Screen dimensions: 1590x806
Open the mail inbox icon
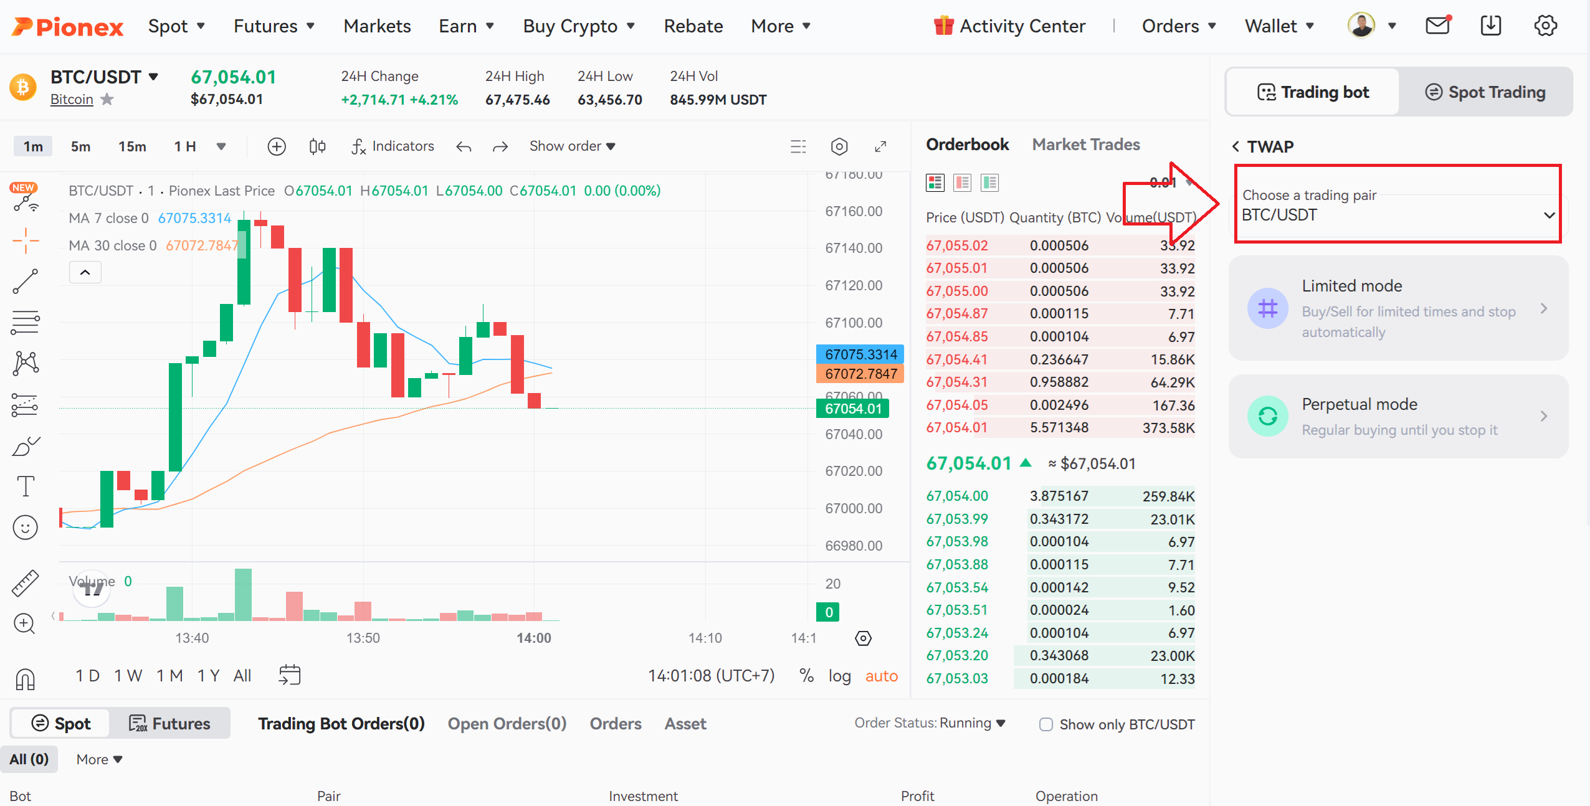point(1437,26)
